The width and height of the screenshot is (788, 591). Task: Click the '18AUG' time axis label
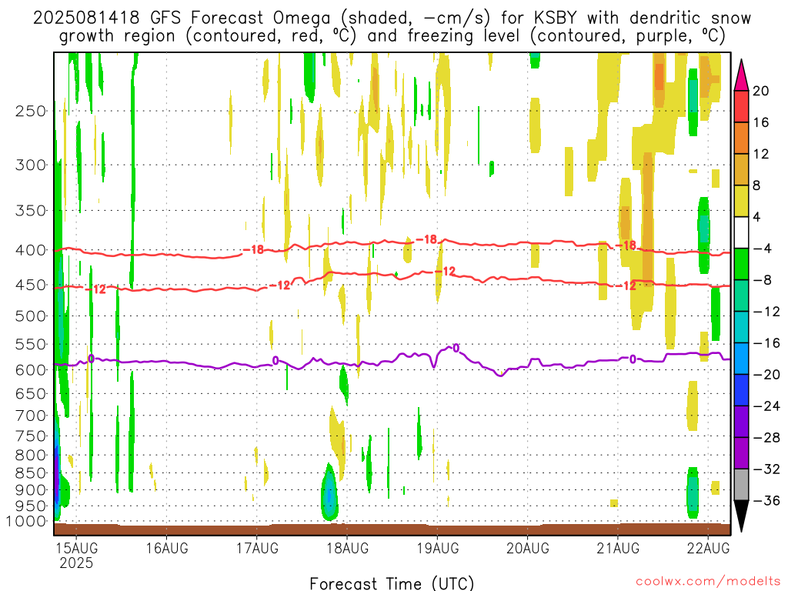pyautogui.click(x=347, y=548)
